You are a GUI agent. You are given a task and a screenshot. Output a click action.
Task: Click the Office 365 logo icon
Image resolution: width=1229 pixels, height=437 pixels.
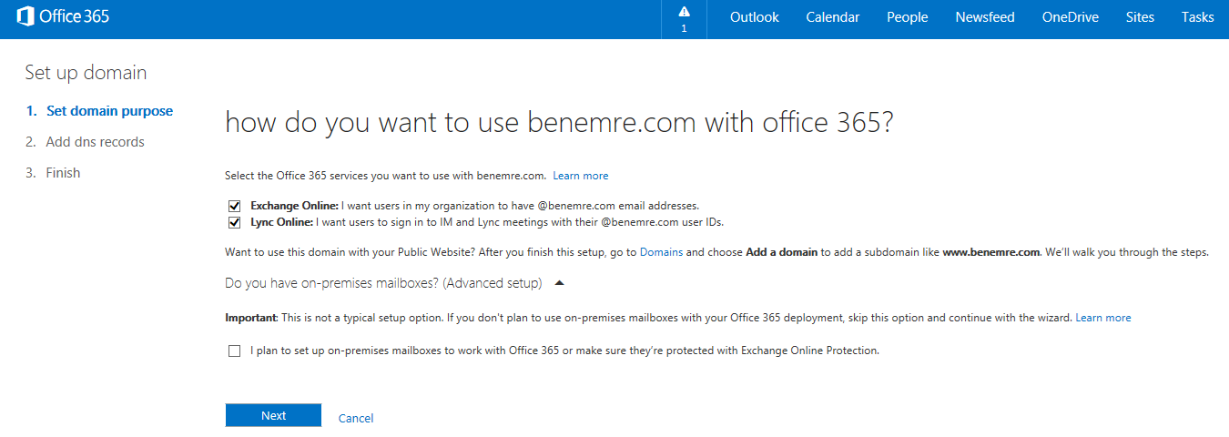coord(25,16)
